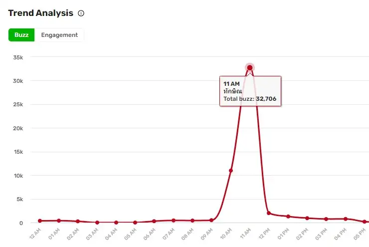
Task: Select the 09 AM data point
Action: 211,220
